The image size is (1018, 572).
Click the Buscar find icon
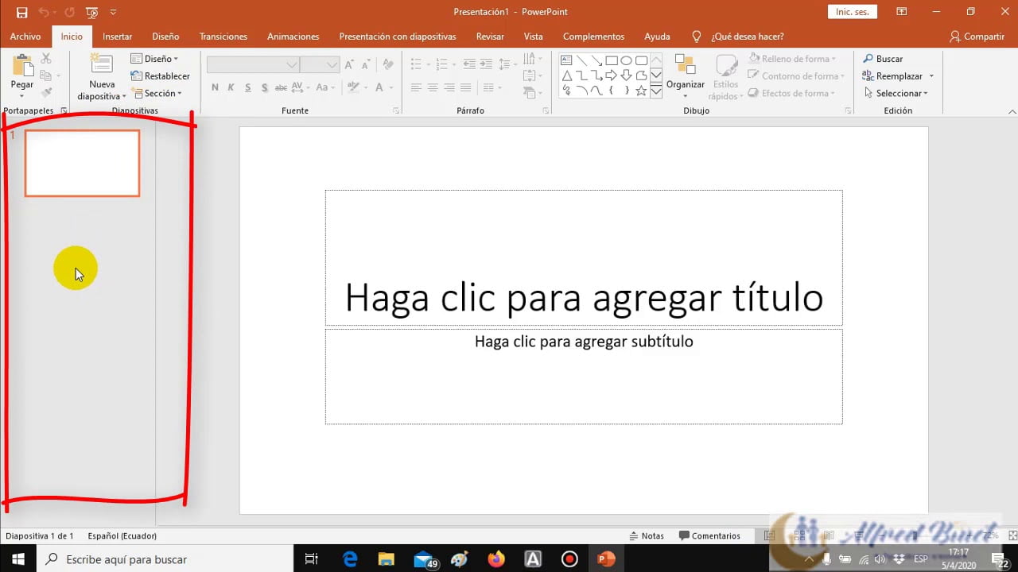(x=868, y=59)
